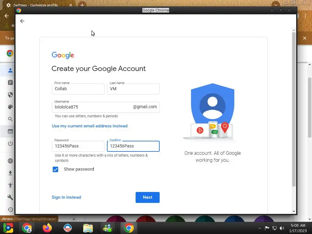312x234 pixels.
Task: Click the Chrome logo in settings page header
Action: click(x=10, y=53)
